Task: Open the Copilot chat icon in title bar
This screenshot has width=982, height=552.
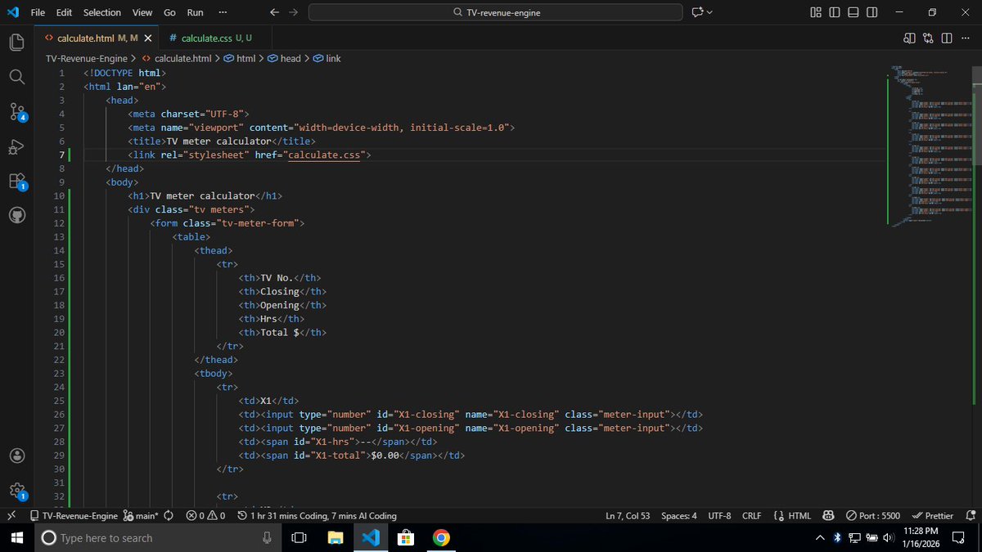Action: tap(696, 12)
